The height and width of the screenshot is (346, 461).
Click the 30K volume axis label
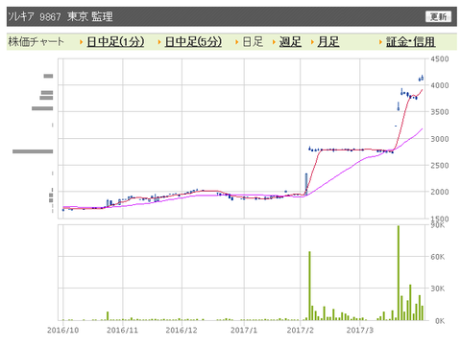point(438,288)
